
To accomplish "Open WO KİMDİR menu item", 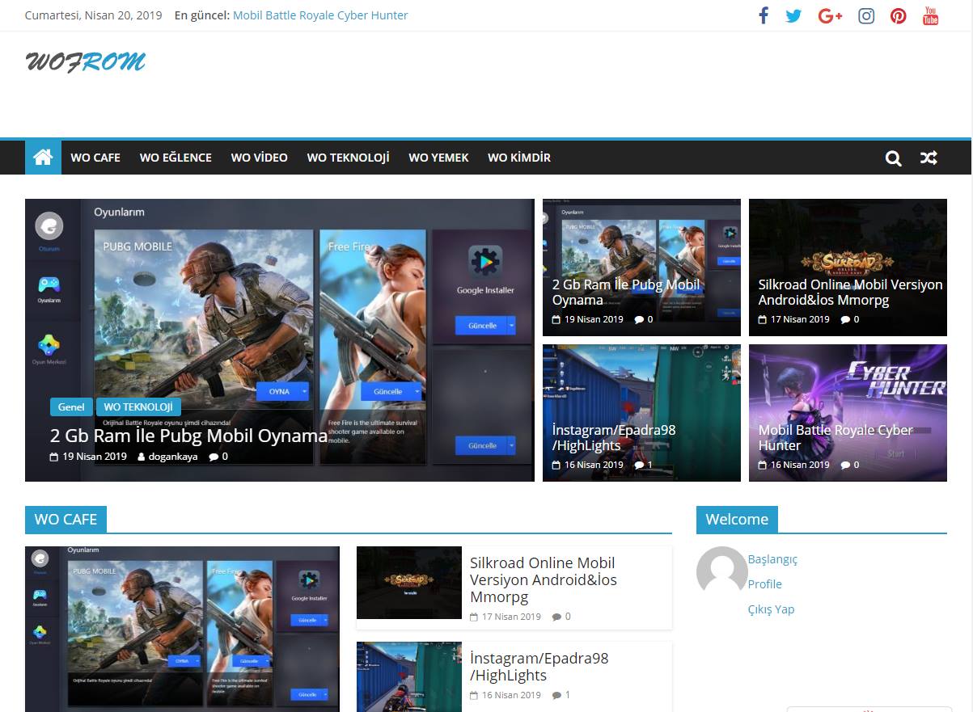I will pyautogui.click(x=519, y=158).
